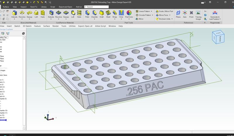Viewport: 234px width, 136px height.
Task: Open the Inspect ribbon tab
Action: [23, 7]
